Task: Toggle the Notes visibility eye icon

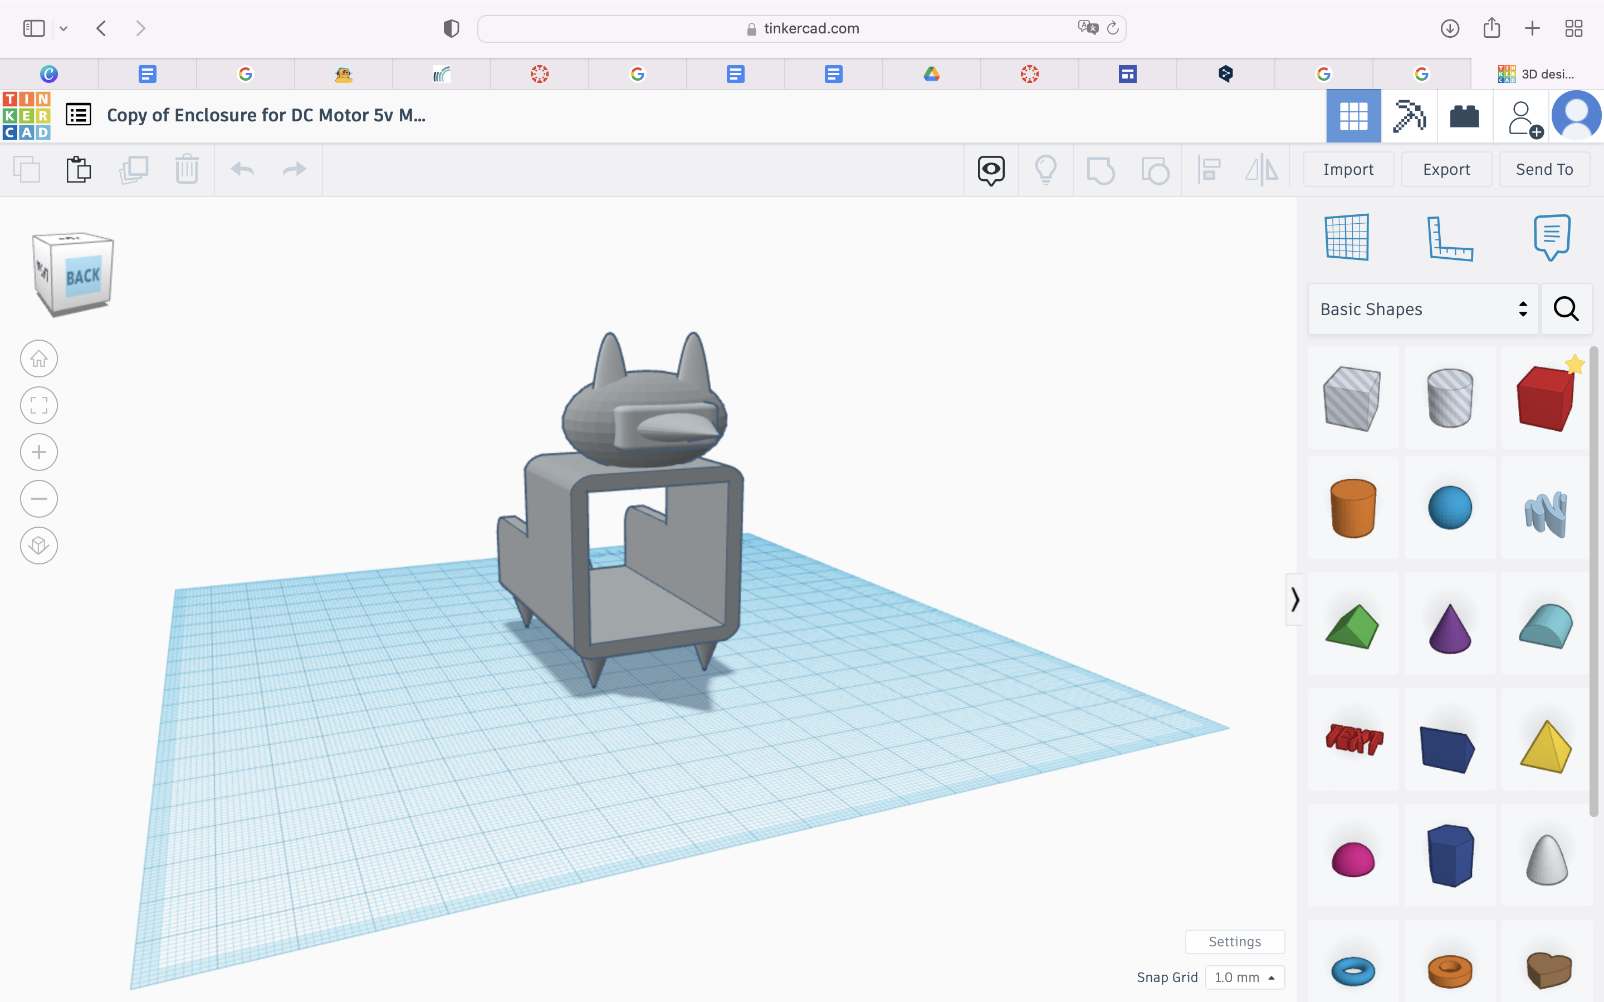Action: [x=991, y=170]
